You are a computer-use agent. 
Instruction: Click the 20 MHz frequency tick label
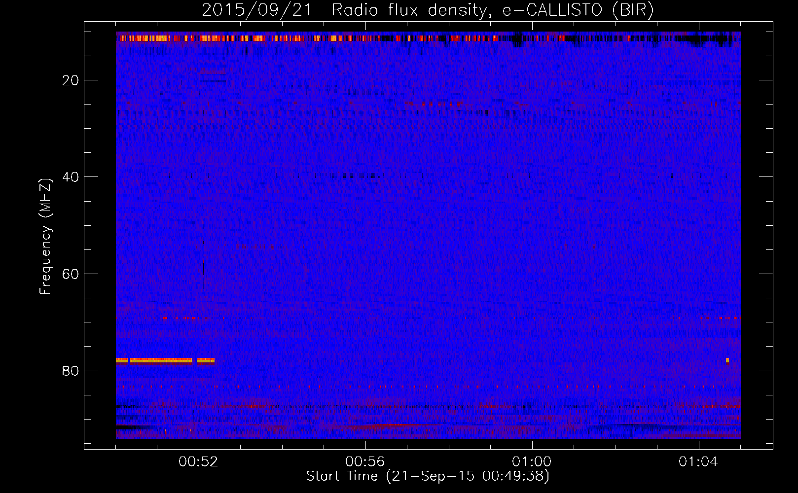pyautogui.click(x=71, y=80)
